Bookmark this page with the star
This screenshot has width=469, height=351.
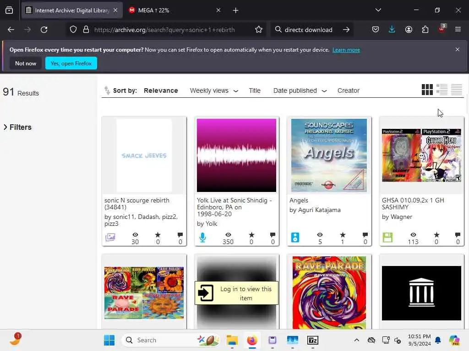259,30
